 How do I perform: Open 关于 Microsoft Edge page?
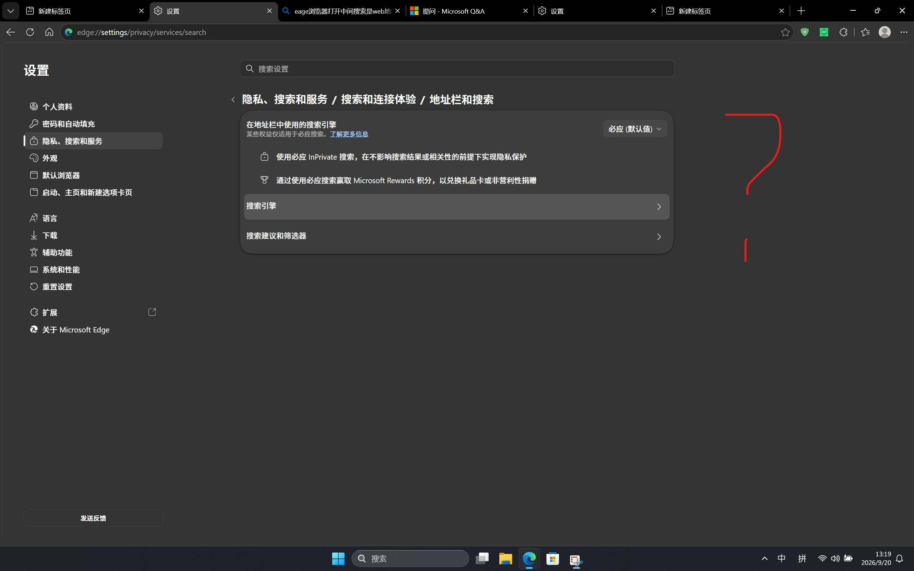point(93,330)
